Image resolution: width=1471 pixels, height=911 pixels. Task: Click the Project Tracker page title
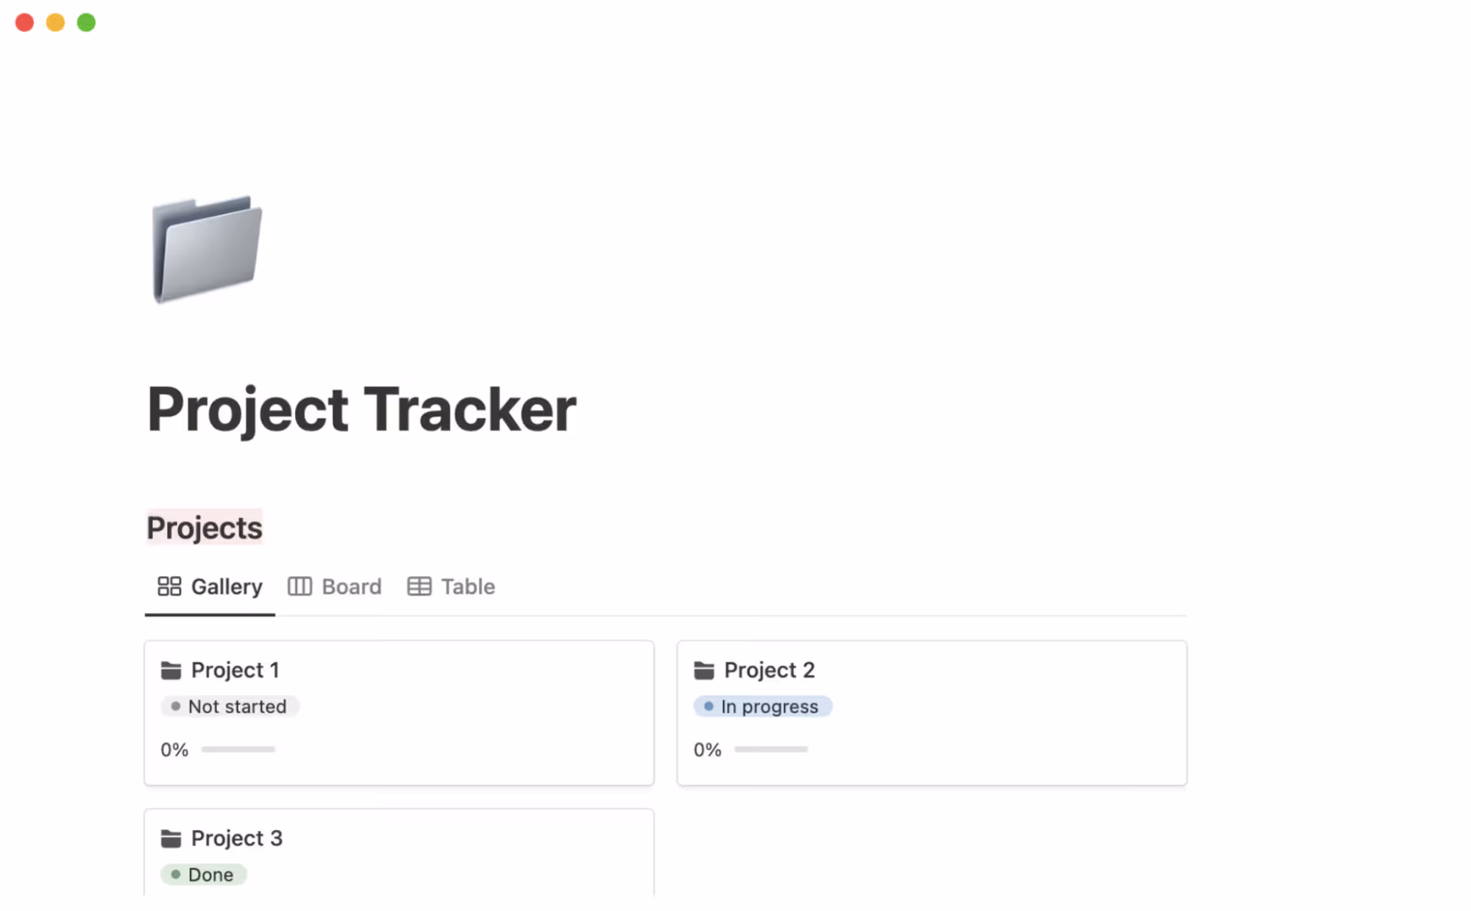[x=361, y=409]
